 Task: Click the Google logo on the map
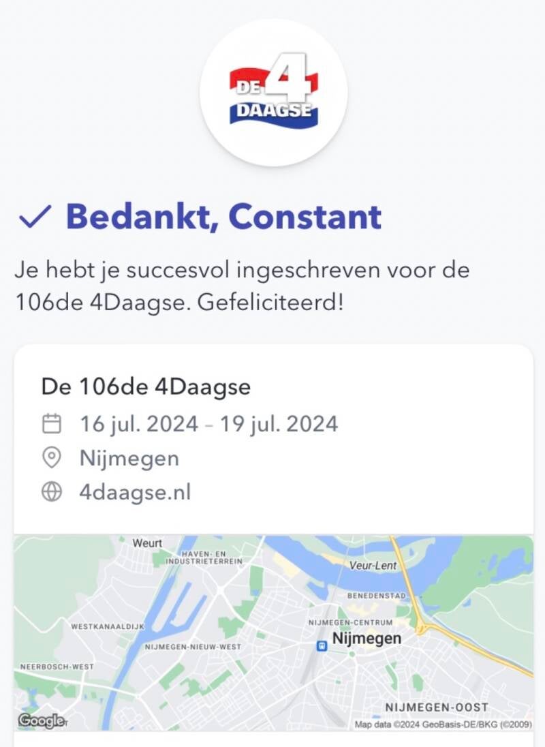[x=41, y=720]
